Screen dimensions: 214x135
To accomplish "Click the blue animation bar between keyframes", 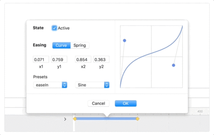I will click(106, 119).
